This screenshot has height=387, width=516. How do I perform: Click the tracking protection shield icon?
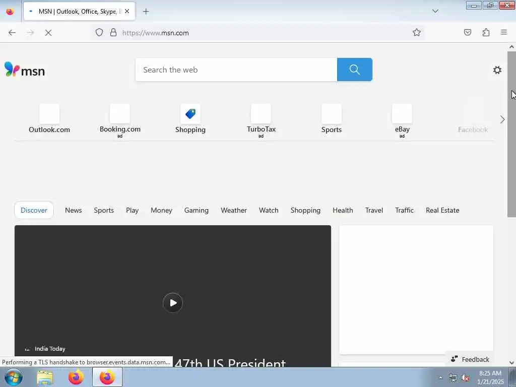tap(99, 33)
